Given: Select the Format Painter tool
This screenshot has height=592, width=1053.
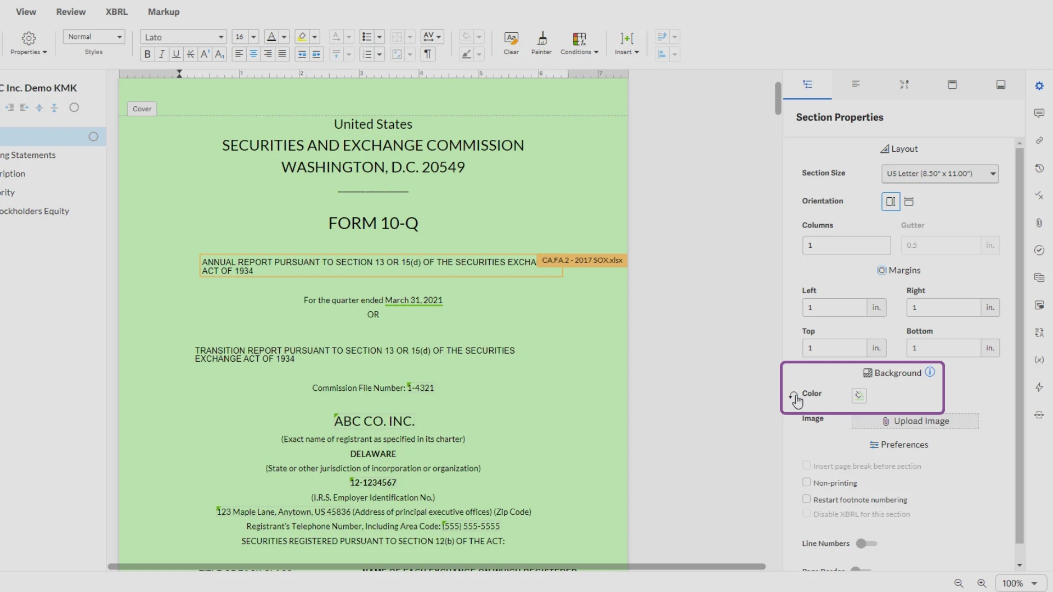Looking at the screenshot, I should coord(541,43).
